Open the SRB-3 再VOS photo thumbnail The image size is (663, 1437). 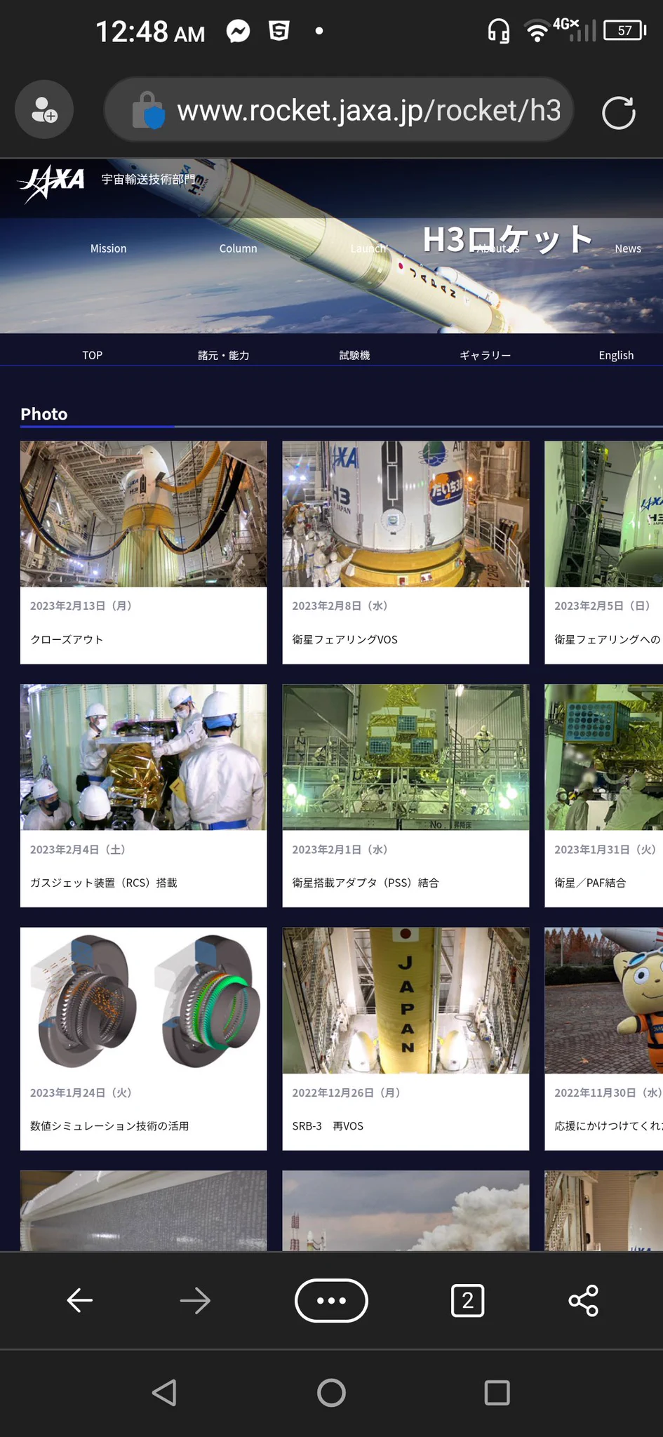406,1001
